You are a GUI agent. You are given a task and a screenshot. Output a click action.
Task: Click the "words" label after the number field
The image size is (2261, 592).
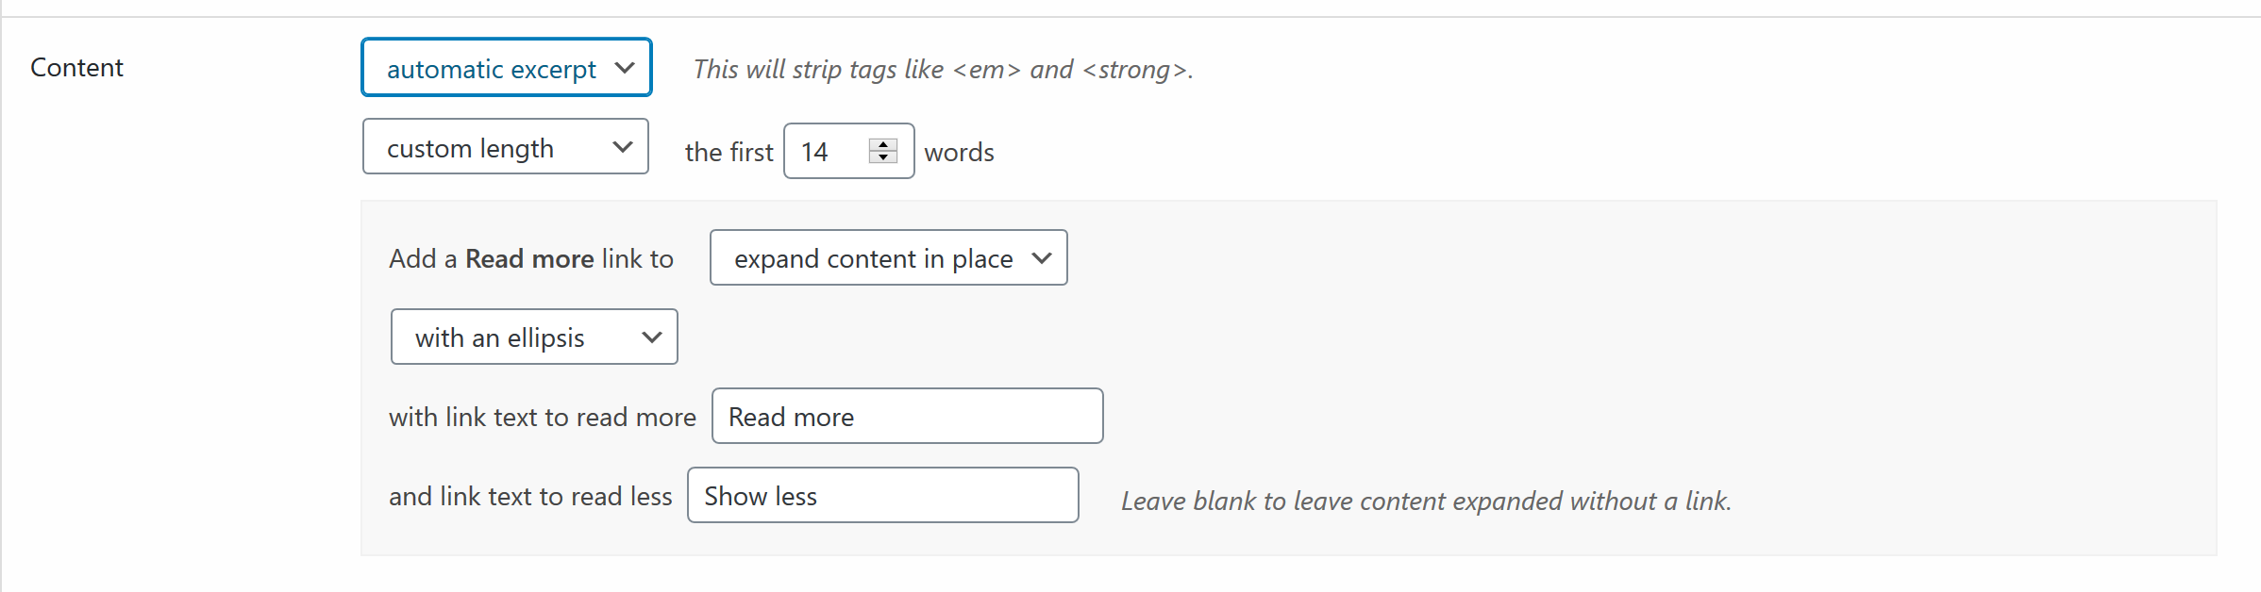(x=959, y=152)
